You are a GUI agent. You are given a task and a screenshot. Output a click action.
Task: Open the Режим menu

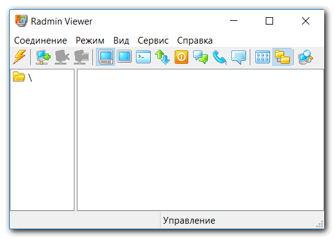pos(90,41)
